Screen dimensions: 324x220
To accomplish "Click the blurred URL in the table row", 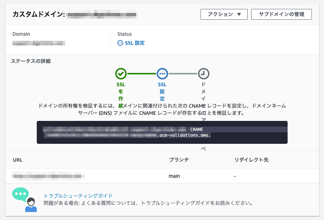I will click(x=48, y=176).
